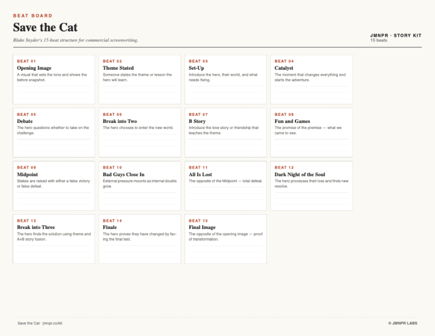
Task: Click the Midpoint beat title
Action: pyautogui.click(x=27, y=175)
